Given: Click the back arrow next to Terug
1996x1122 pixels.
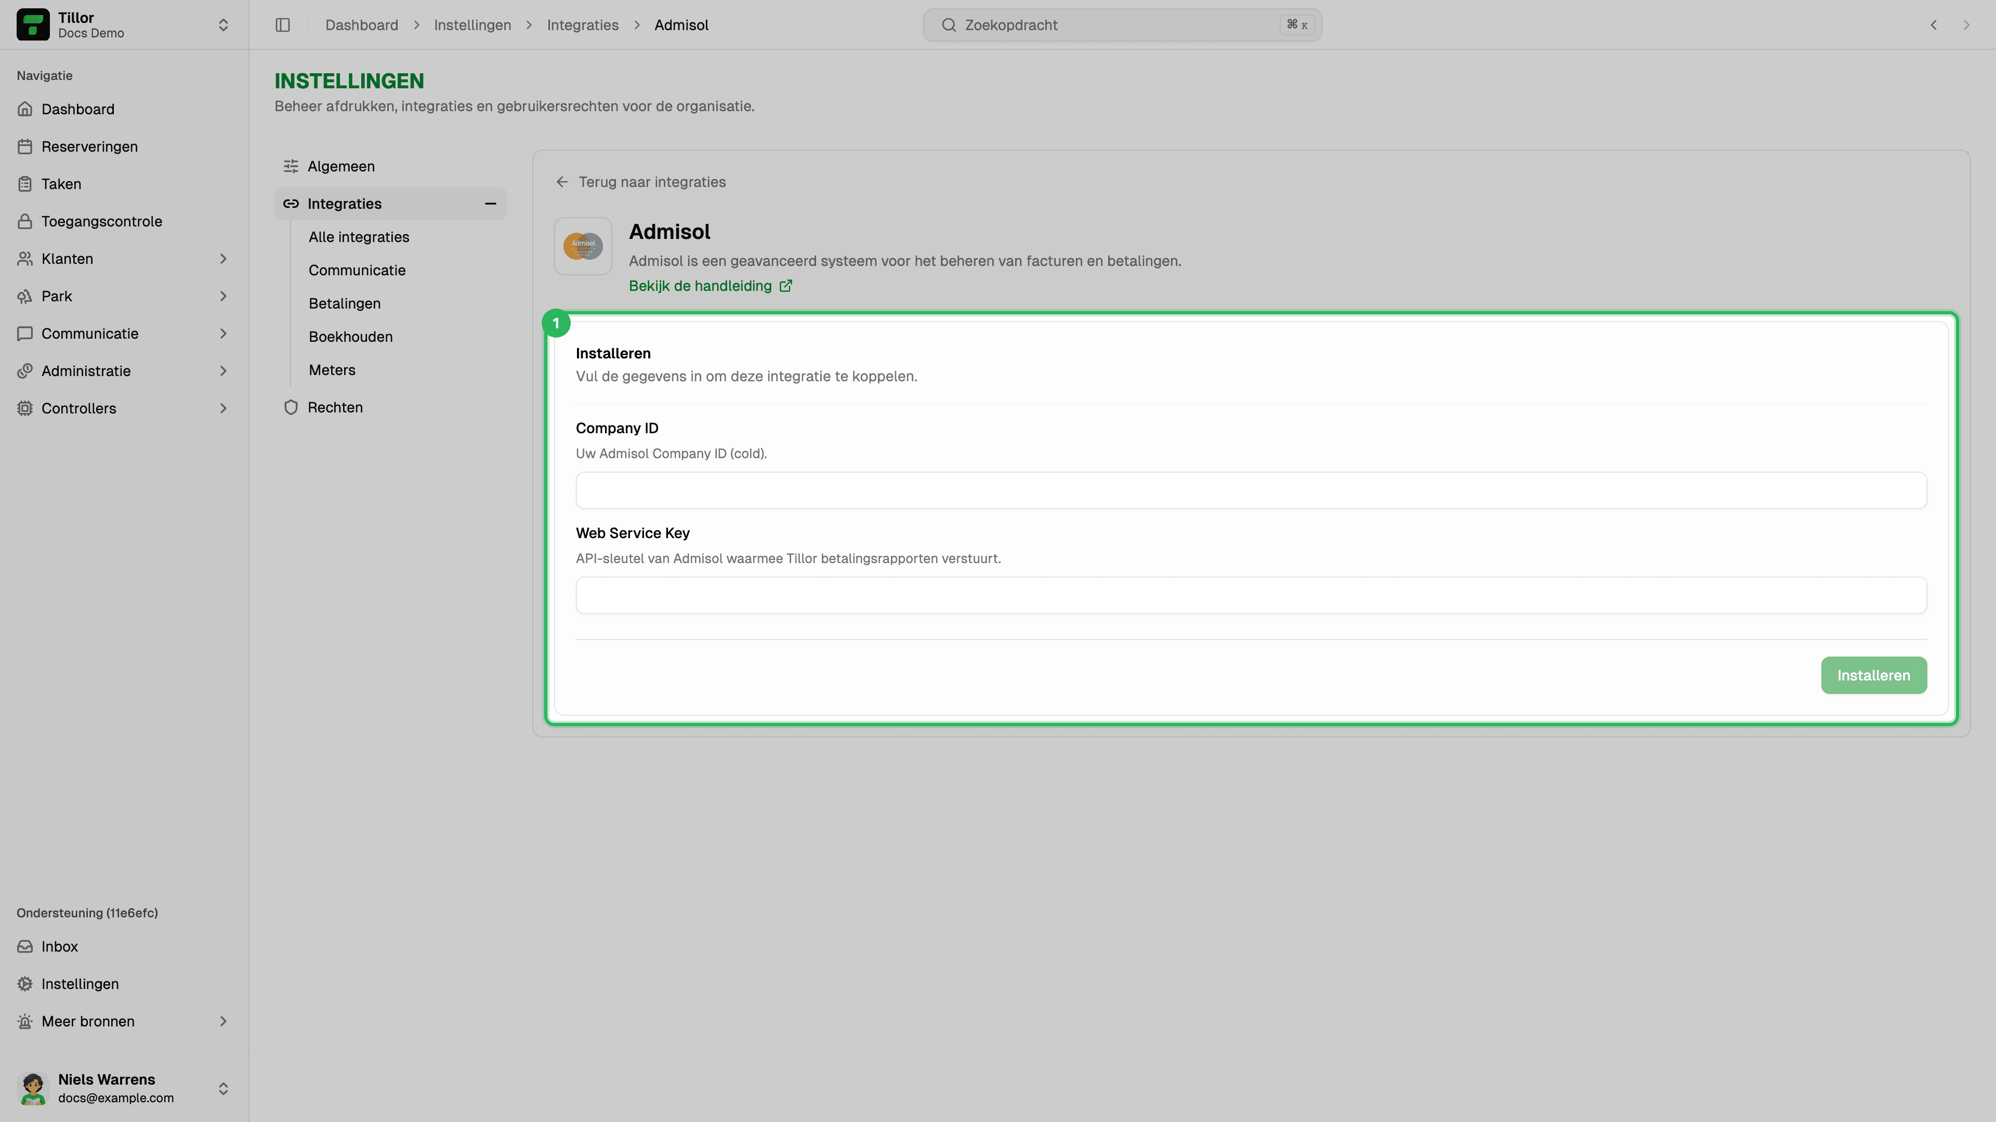Looking at the screenshot, I should (562, 182).
